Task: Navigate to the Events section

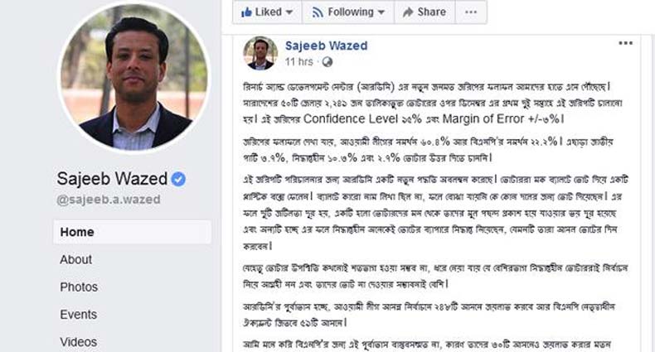Action: [x=78, y=314]
